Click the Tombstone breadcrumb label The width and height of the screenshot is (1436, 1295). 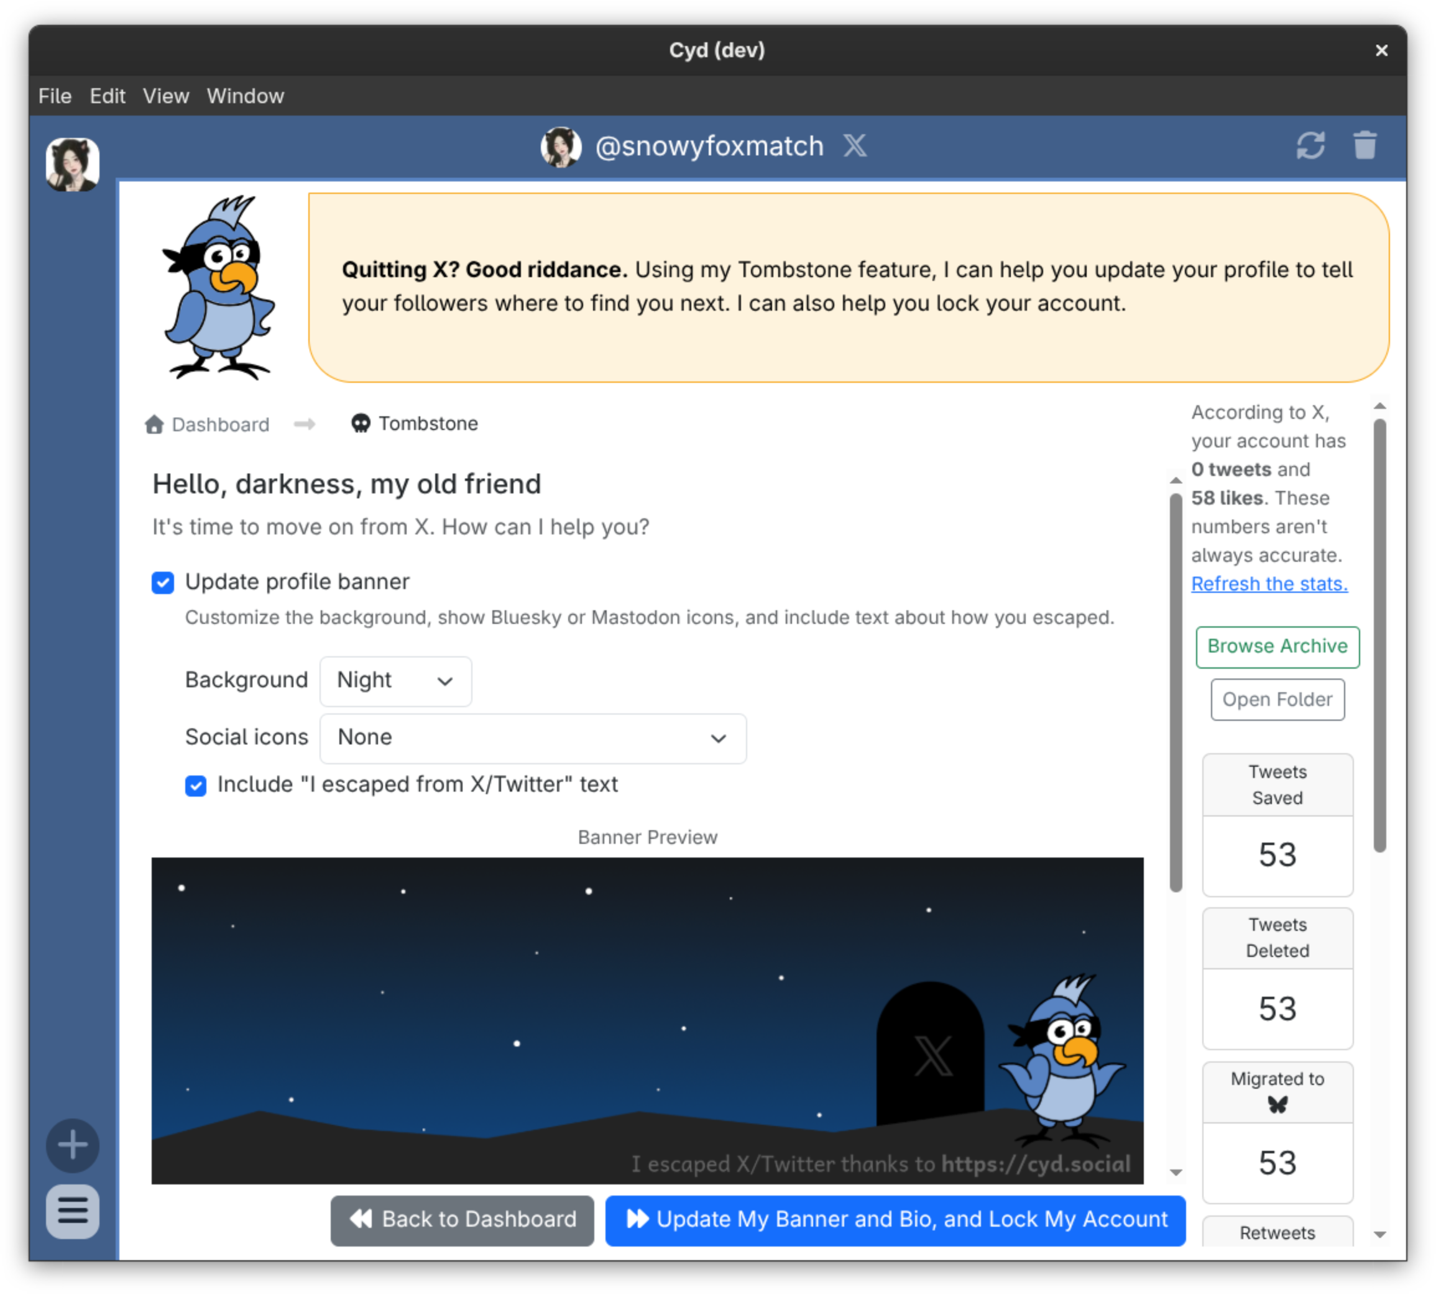click(428, 423)
